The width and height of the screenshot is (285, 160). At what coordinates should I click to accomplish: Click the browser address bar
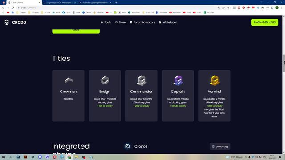click(x=116, y=8)
